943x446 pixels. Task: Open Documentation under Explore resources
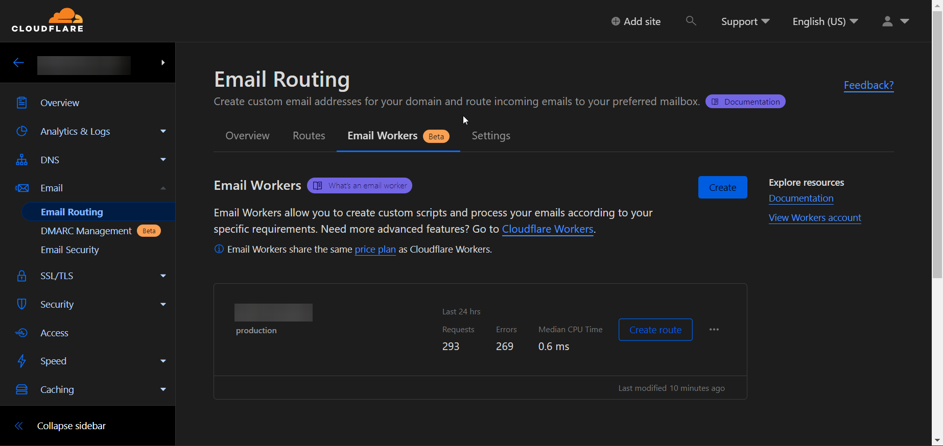(801, 199)
